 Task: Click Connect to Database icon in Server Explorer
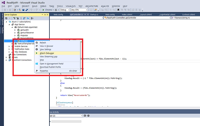(14, 18)
